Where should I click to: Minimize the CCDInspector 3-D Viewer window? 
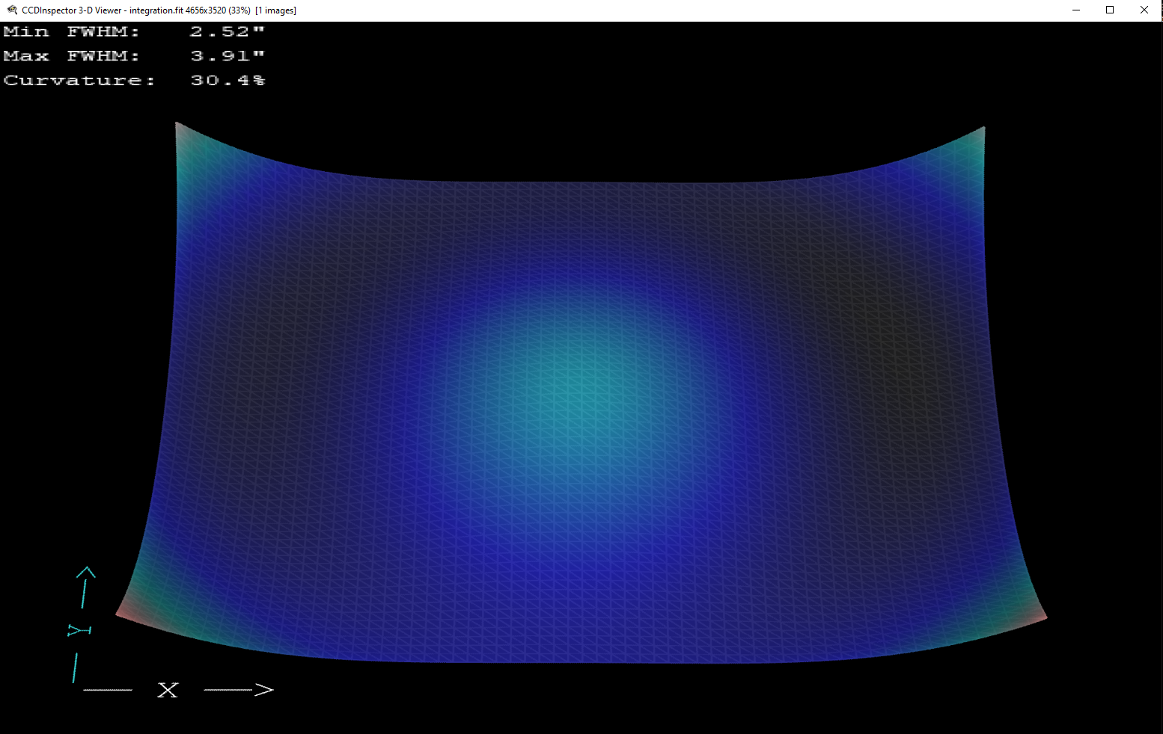[1076, 10]
